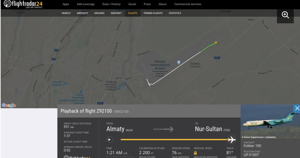Click the average arrival delay 0:02
Screen dimensions: 300x158
67,150
